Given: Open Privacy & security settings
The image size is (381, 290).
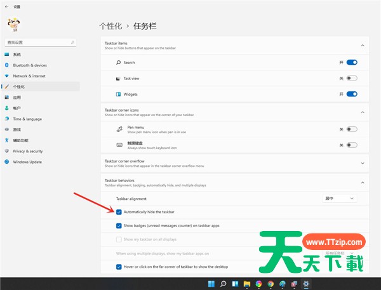Looking at the screenshot, I should [28, 151].
